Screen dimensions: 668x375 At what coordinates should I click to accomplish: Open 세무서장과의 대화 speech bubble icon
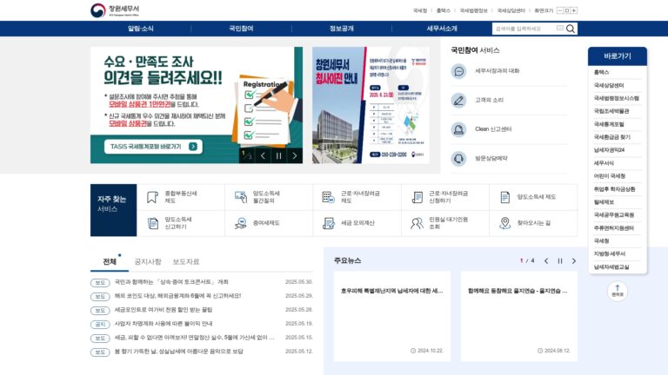pyautogui.click(x=459, y=71)
